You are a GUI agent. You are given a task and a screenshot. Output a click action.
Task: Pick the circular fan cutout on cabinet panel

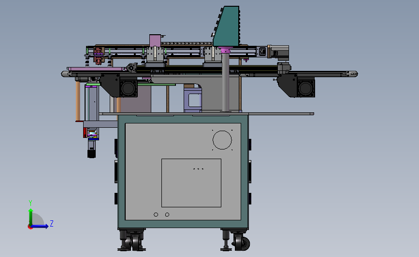click(222, 140)
